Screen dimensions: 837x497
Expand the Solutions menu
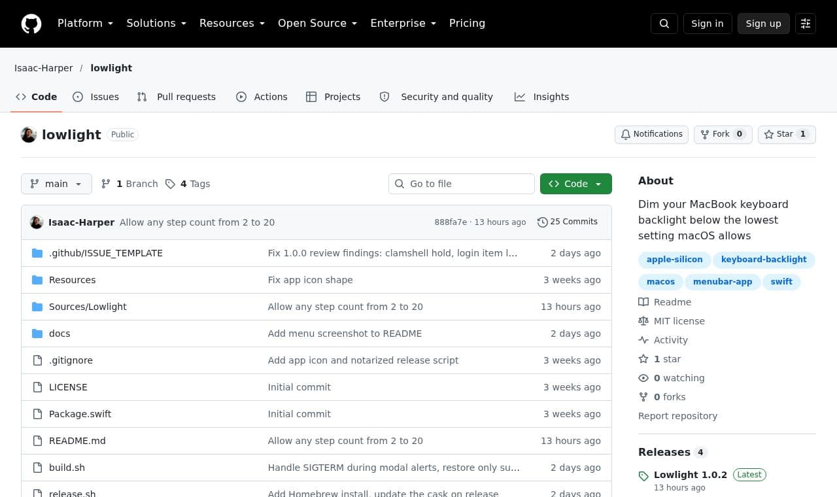click(156, 24)
